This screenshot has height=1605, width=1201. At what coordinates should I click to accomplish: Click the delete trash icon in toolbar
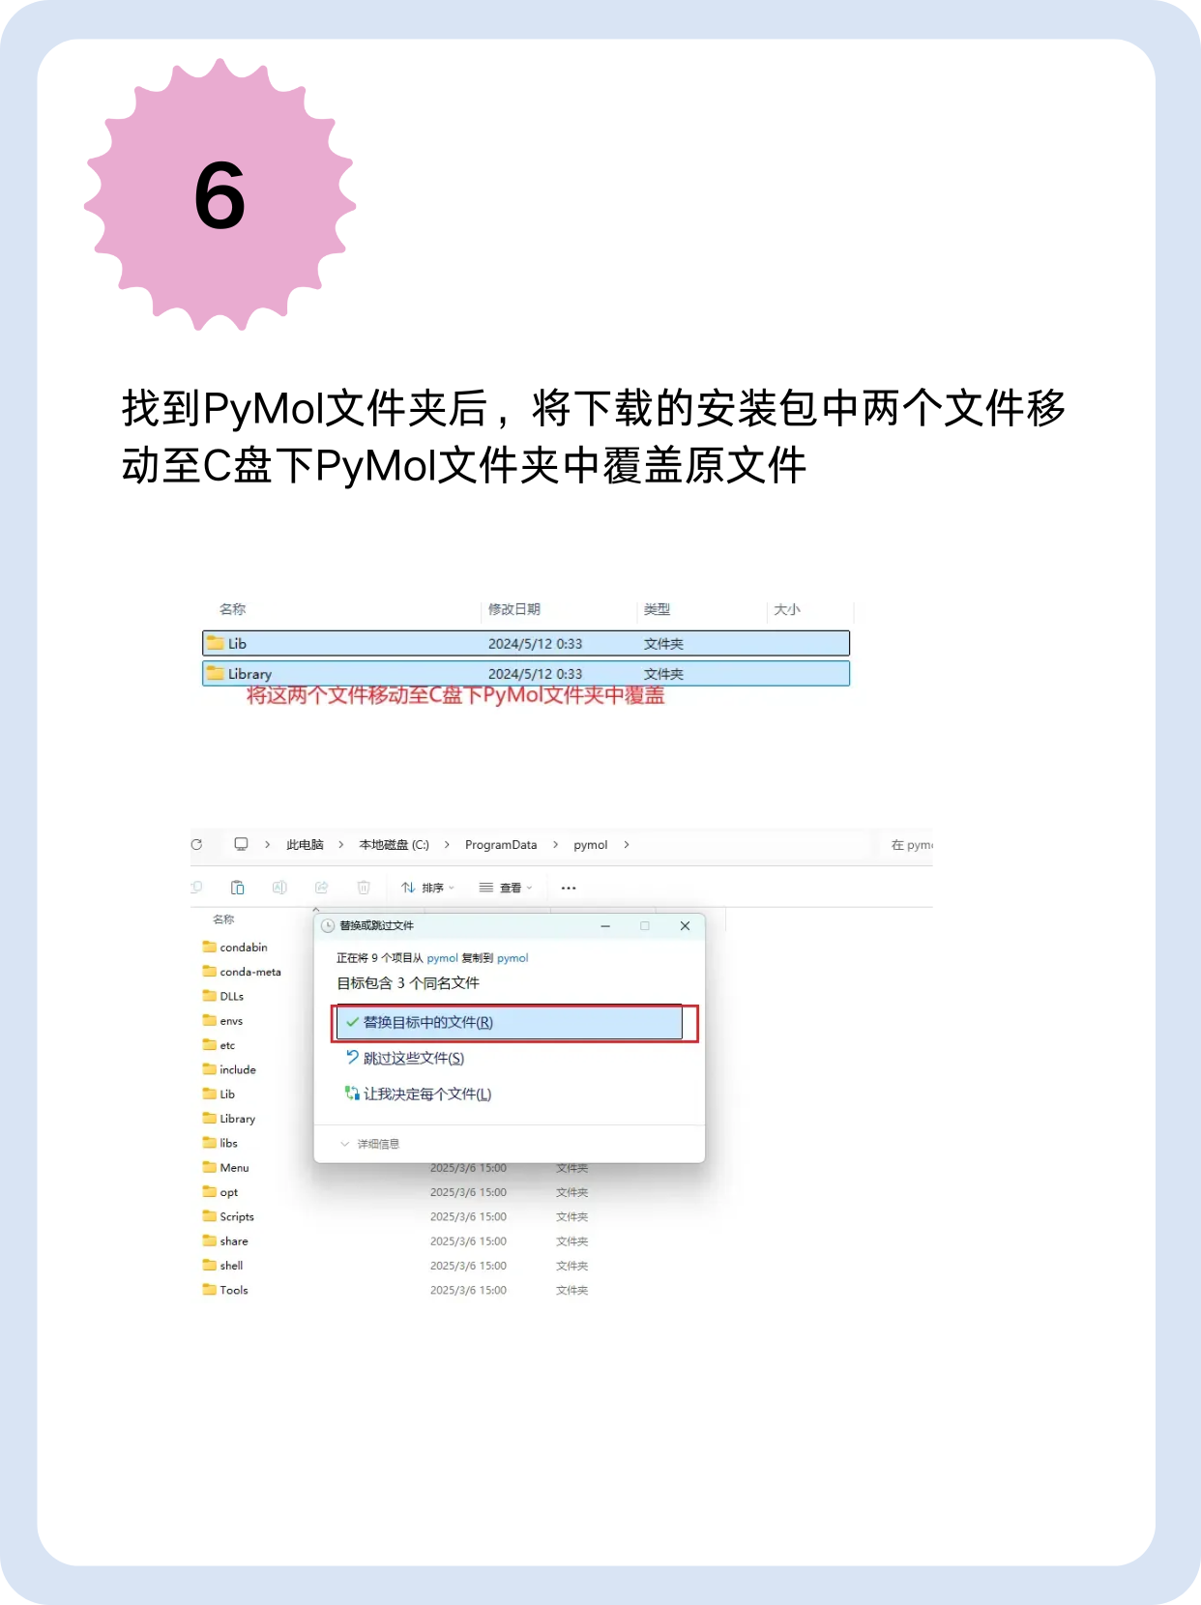click(364, 888)
